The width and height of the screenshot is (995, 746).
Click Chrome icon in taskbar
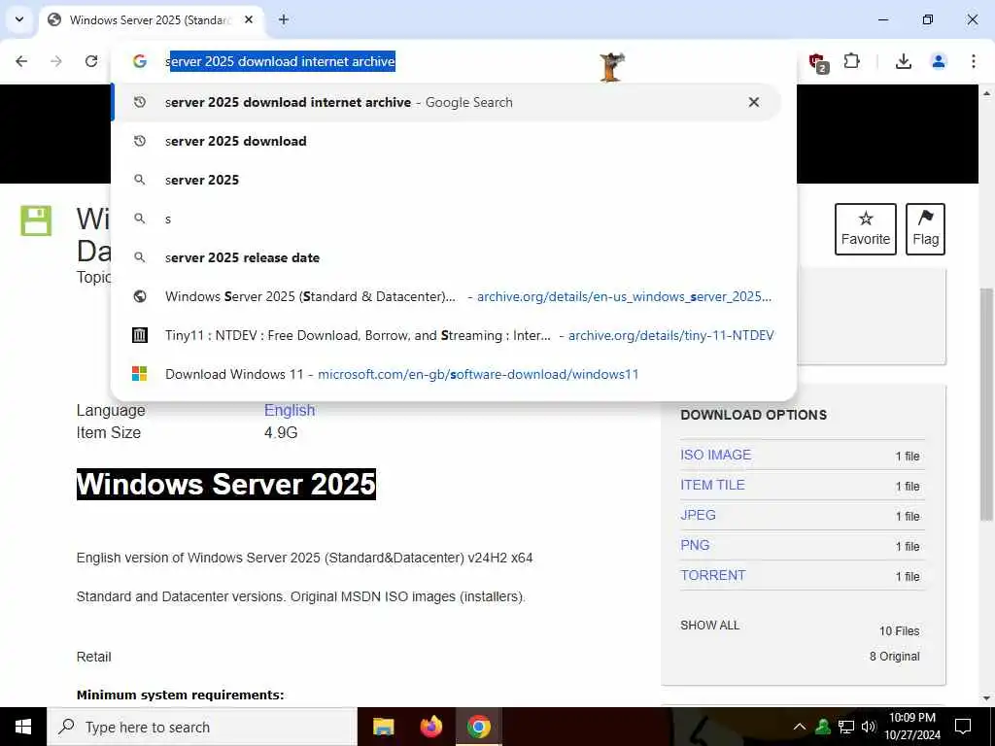point(478,727)
